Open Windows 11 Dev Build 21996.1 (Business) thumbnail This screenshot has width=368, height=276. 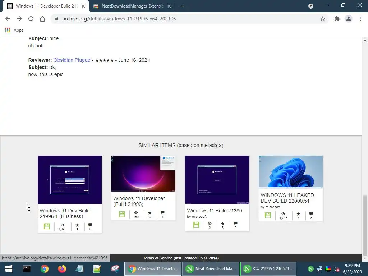click(70, 180)
